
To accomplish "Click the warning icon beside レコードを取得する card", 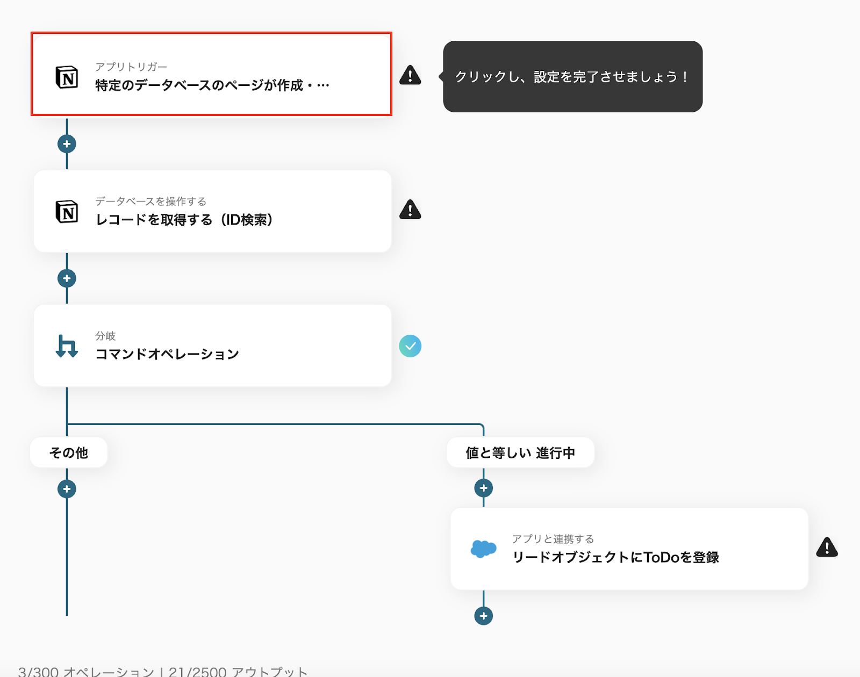I will pyautogui.click(x=410, y=209).
